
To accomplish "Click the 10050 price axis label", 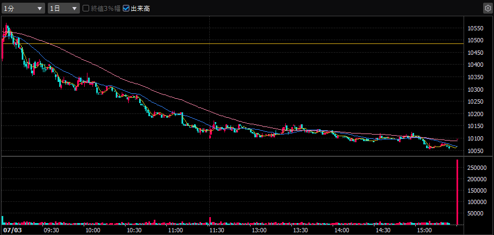I will tap(475, 151).
